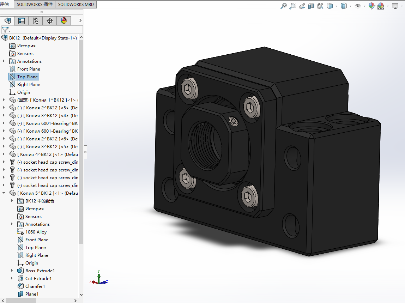Screen dimensions: 405x303
Task: Open the PropertyManager tab
Action: point(22,21)
